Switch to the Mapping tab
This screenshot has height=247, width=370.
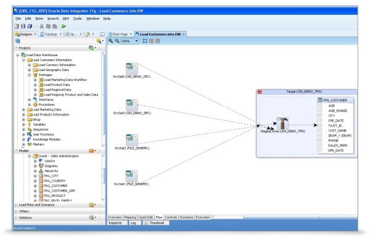pyautogui.click(x=130, y=217)
